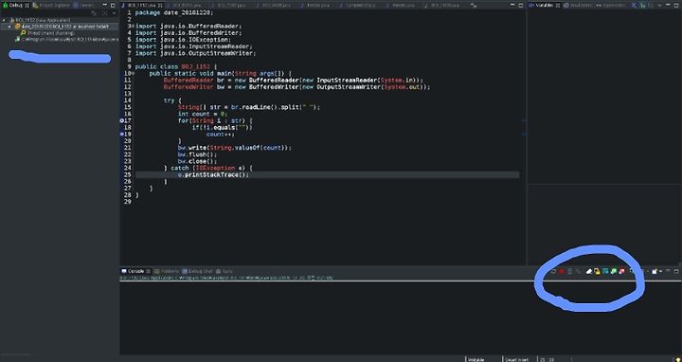Viewport: 682px width, 362px height.
Task: Switch to the Debug Shell tab
Action: pos(198,271)
